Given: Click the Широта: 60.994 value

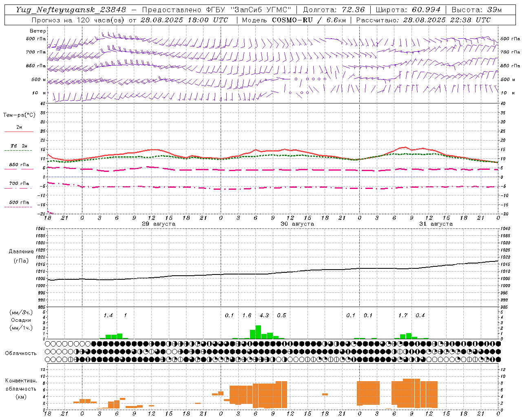Looking at the screenshot, I should [x=408, y=10].
